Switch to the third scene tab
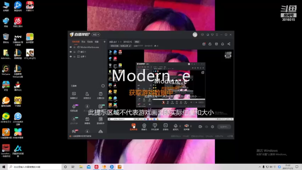 coord(90,42)
